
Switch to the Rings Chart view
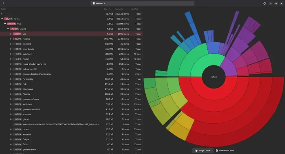pos(203,150)
